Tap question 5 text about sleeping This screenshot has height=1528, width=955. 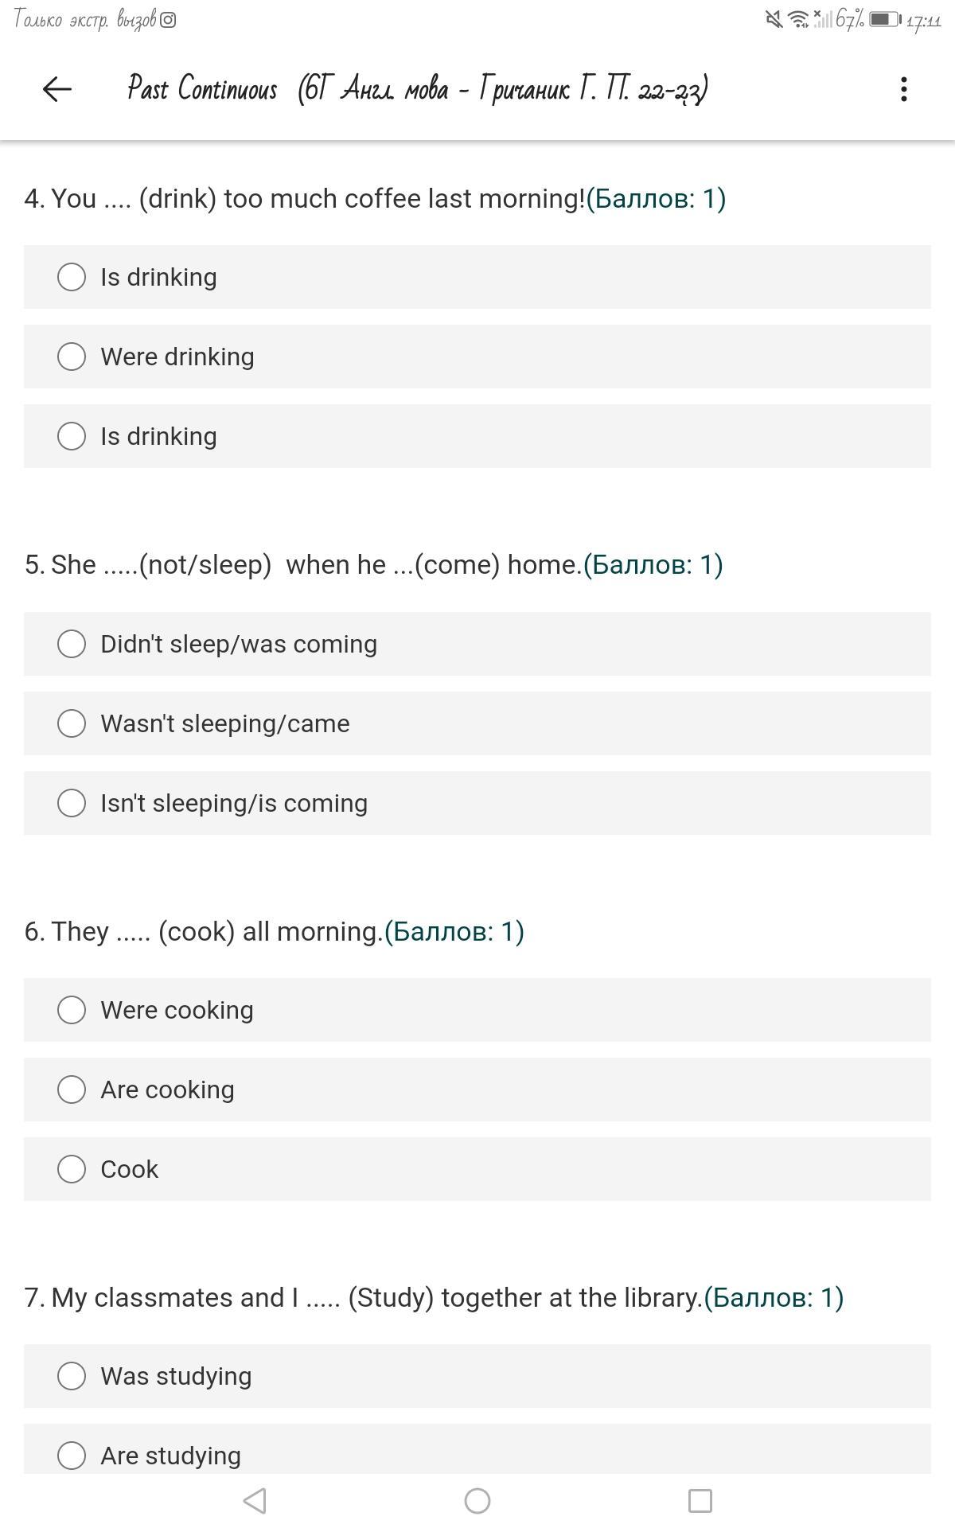pos(302,565)
